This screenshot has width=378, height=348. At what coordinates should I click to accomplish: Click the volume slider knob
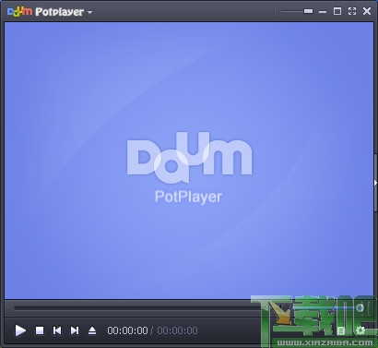[360, 307]
